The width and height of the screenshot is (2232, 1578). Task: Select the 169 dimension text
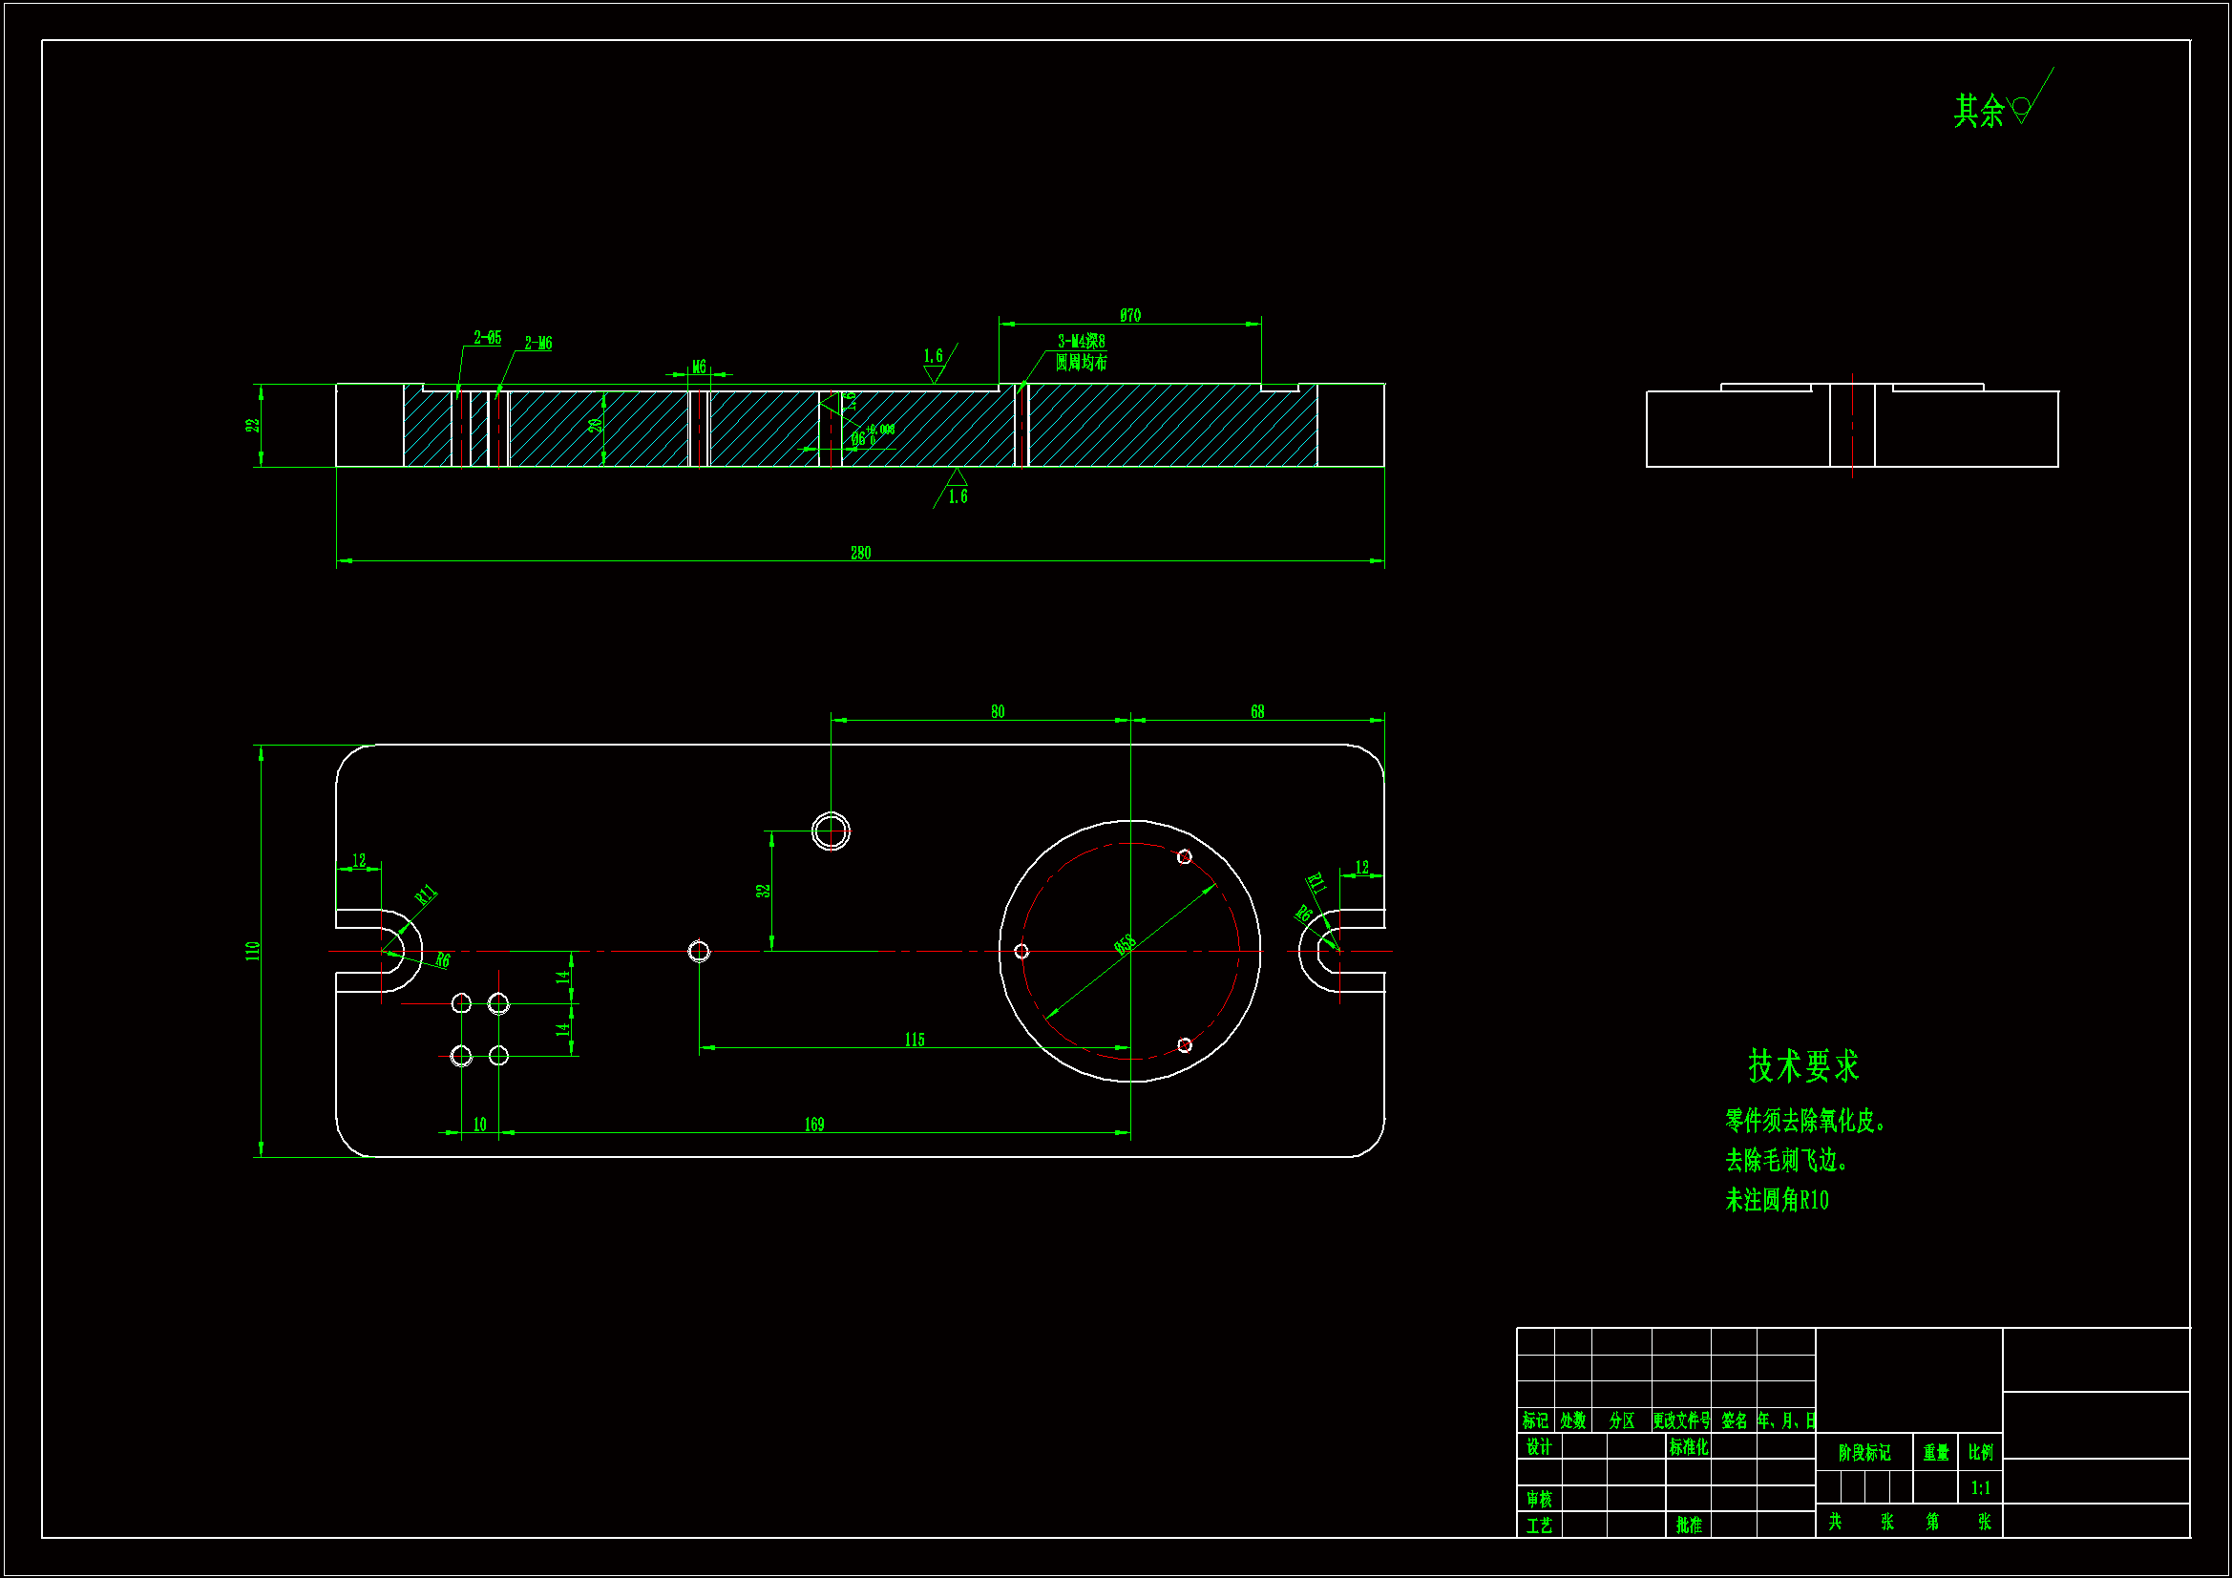[813, 1124]
